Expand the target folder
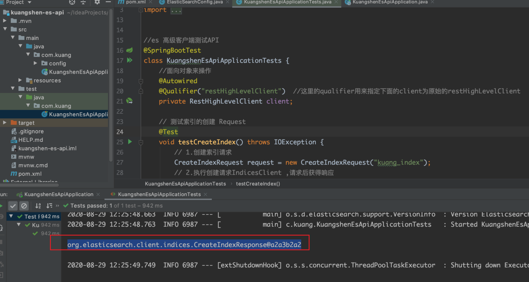The image size is (529, 282). (x=5, y=123)
